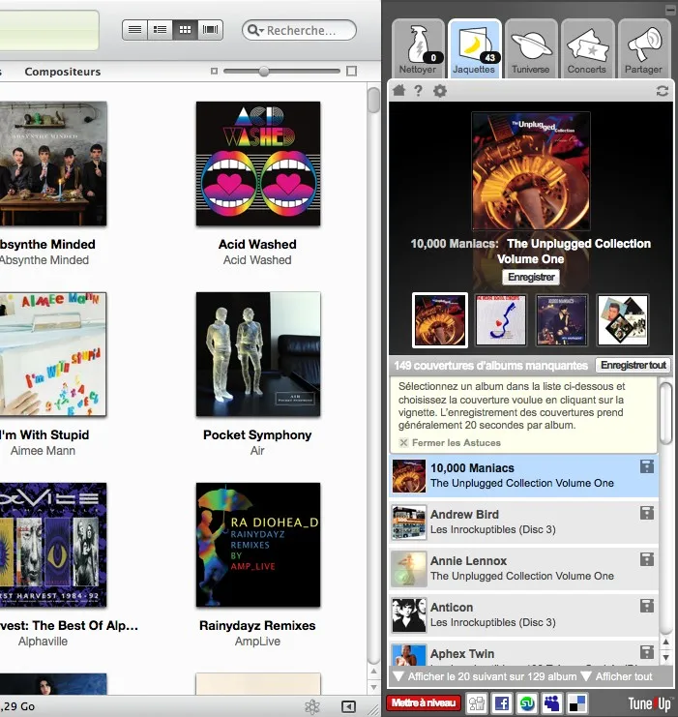The image size is (678, 717).
Task: Click Acid Washed album title text
Action: click(x=257, y=244)
